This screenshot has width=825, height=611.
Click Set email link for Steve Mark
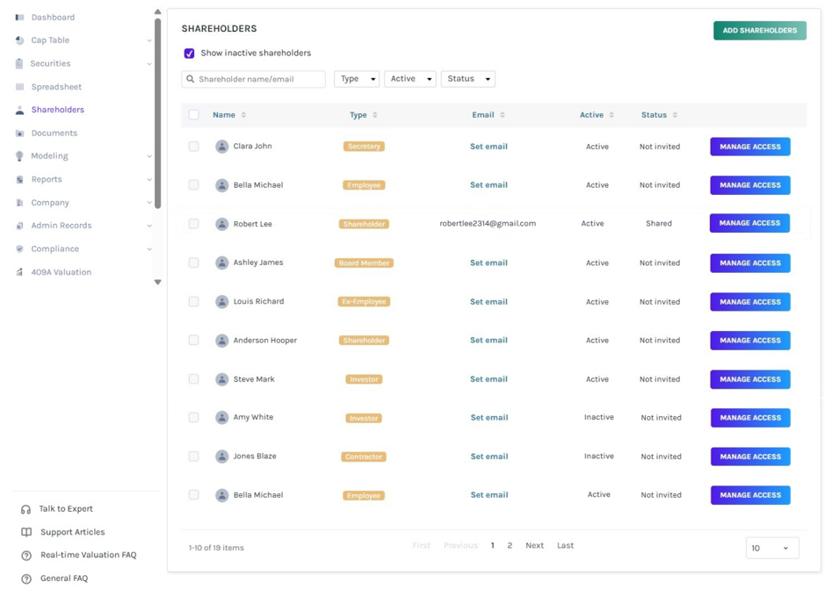(x=488, y=379)
